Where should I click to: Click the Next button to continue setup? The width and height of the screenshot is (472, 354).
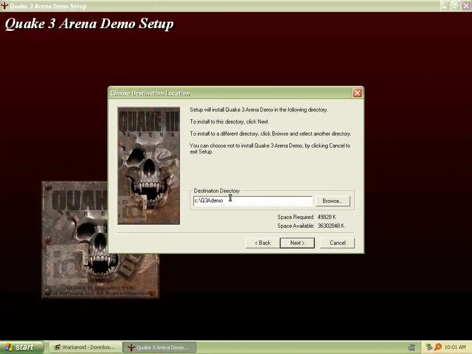click(297, 243)
